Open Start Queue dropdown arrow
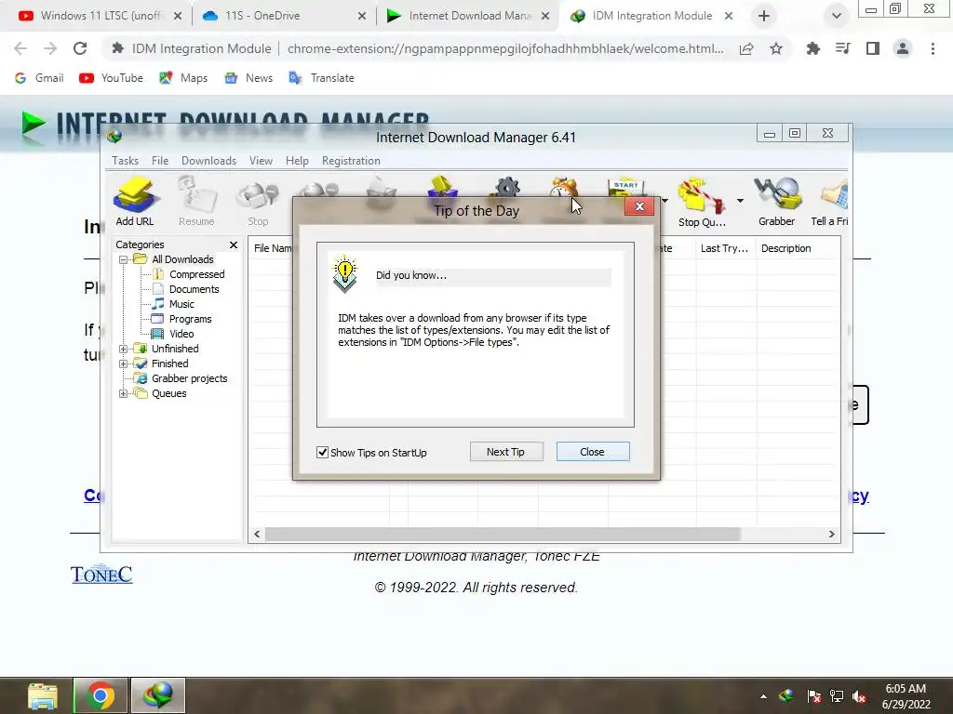The height and width of the screenshot is (714, 953). 664,201
